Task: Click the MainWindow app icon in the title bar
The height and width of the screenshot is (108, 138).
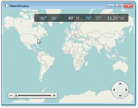Action: [x=6, y=6]
